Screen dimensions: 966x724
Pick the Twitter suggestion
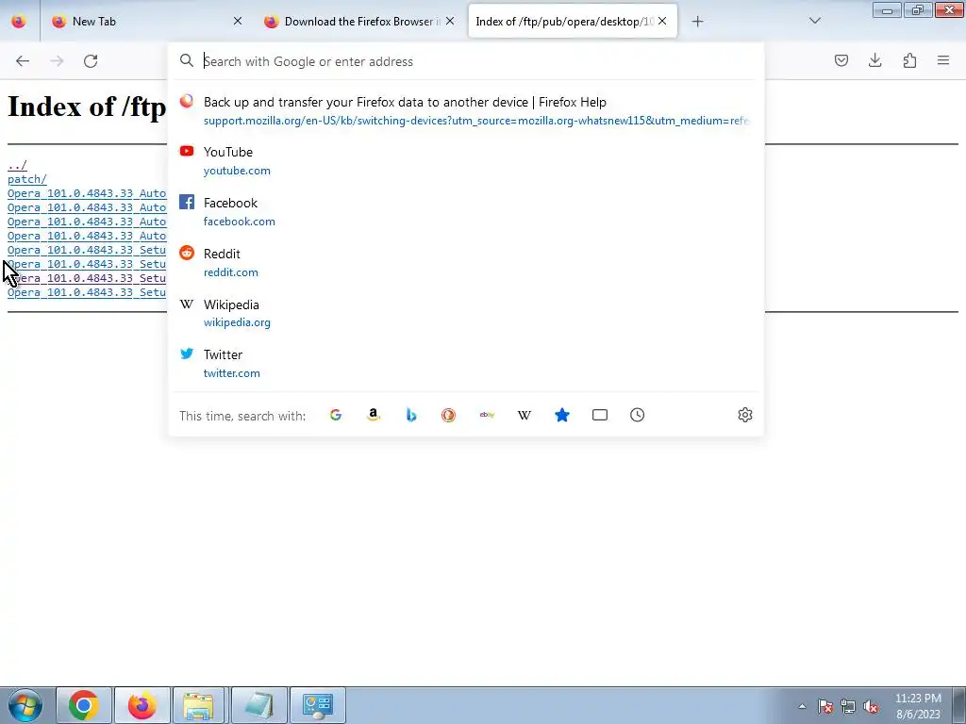click(x=466, y=363)
